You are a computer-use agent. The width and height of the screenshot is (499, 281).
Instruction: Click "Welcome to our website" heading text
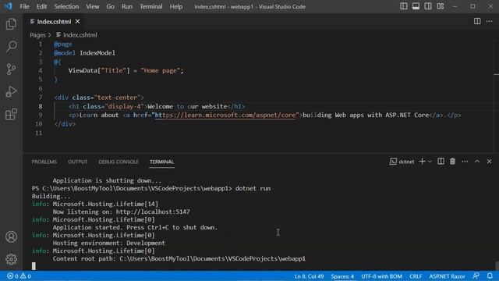[x=187, y=106]
